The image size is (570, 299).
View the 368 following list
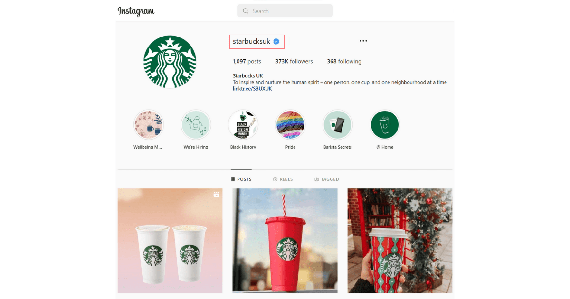344,62
